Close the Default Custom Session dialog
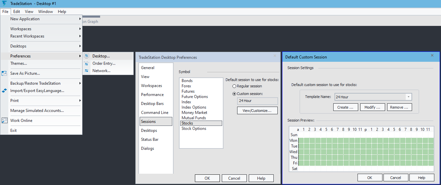The height and width of the screenshot is (185, 441). click(432, 55)
